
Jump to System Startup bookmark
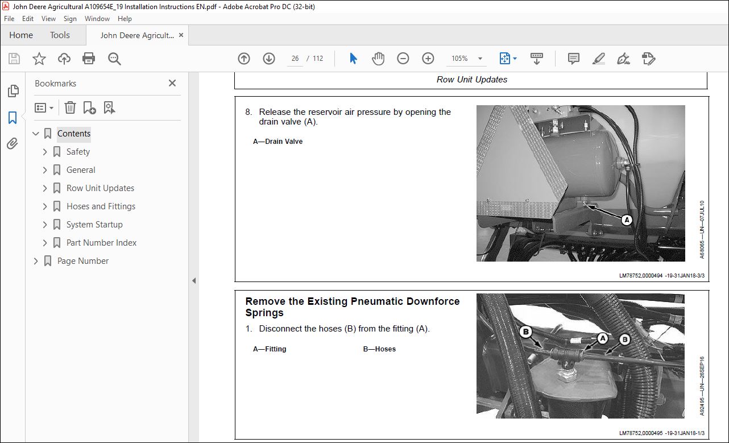coord(94,225)
